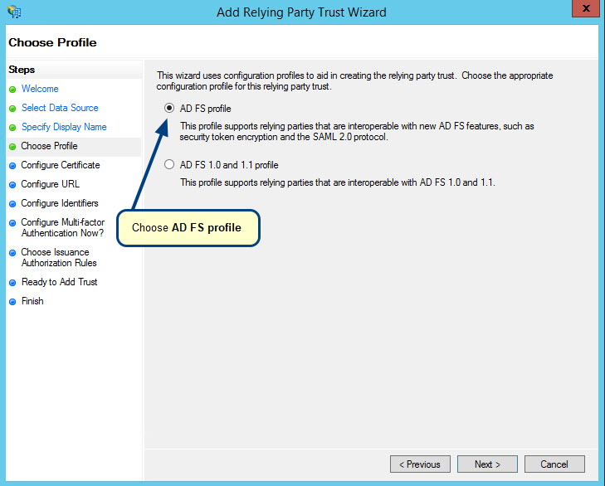Click the blue bullet beside Configure Identifiers

point(12,204)
